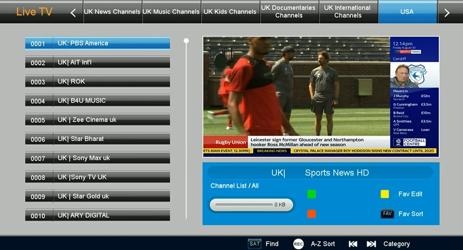
Task: Pick channel UK | Star Gold uk
Action: click(97, 197)
